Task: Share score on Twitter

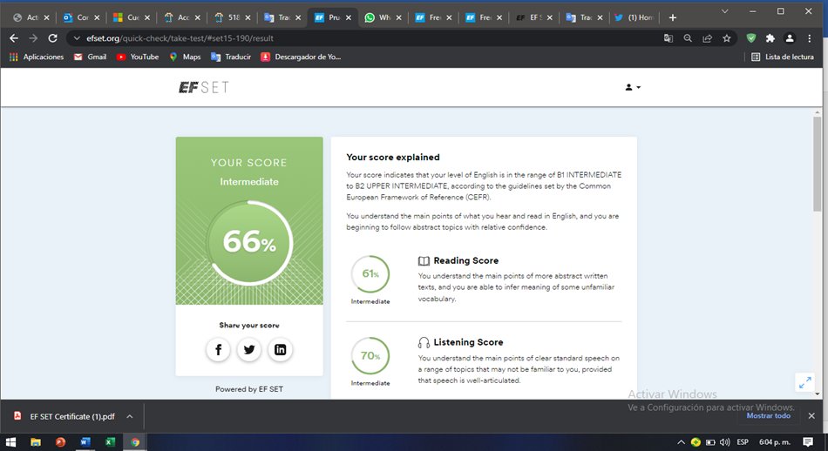Action: click(x=249, y=349)
